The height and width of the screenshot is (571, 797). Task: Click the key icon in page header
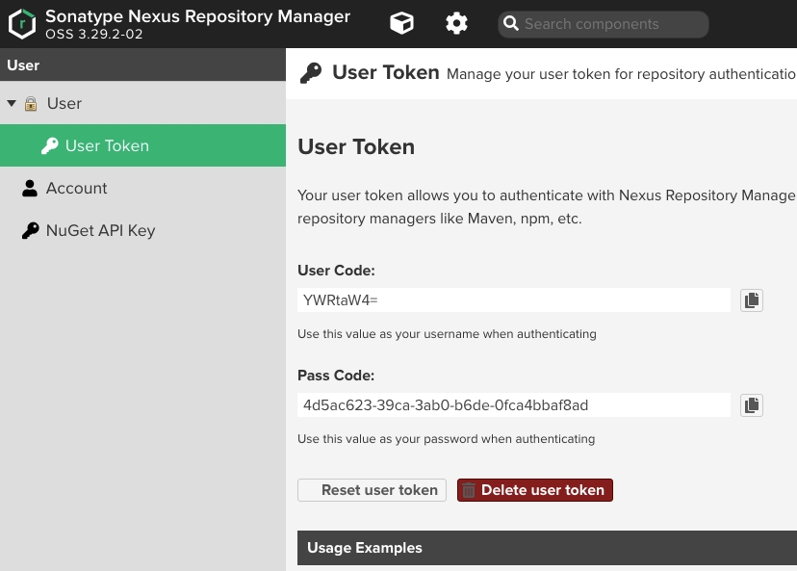click(x=311, y=73)
